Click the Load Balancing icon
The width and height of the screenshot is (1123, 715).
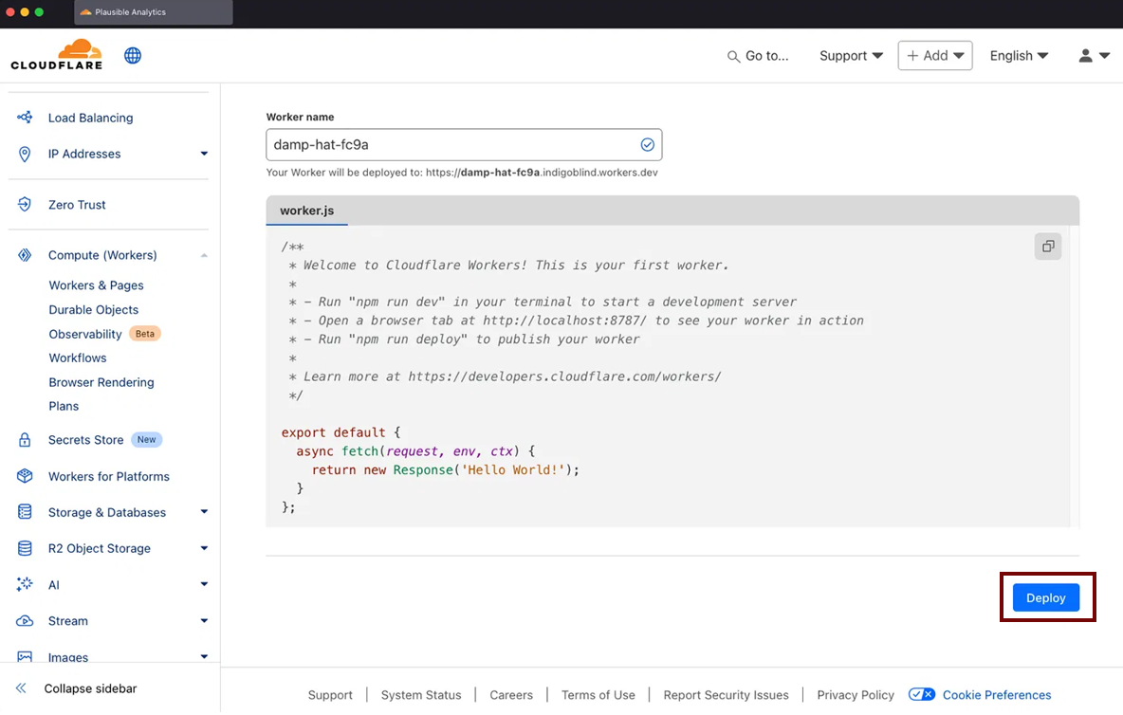[26, 118]
